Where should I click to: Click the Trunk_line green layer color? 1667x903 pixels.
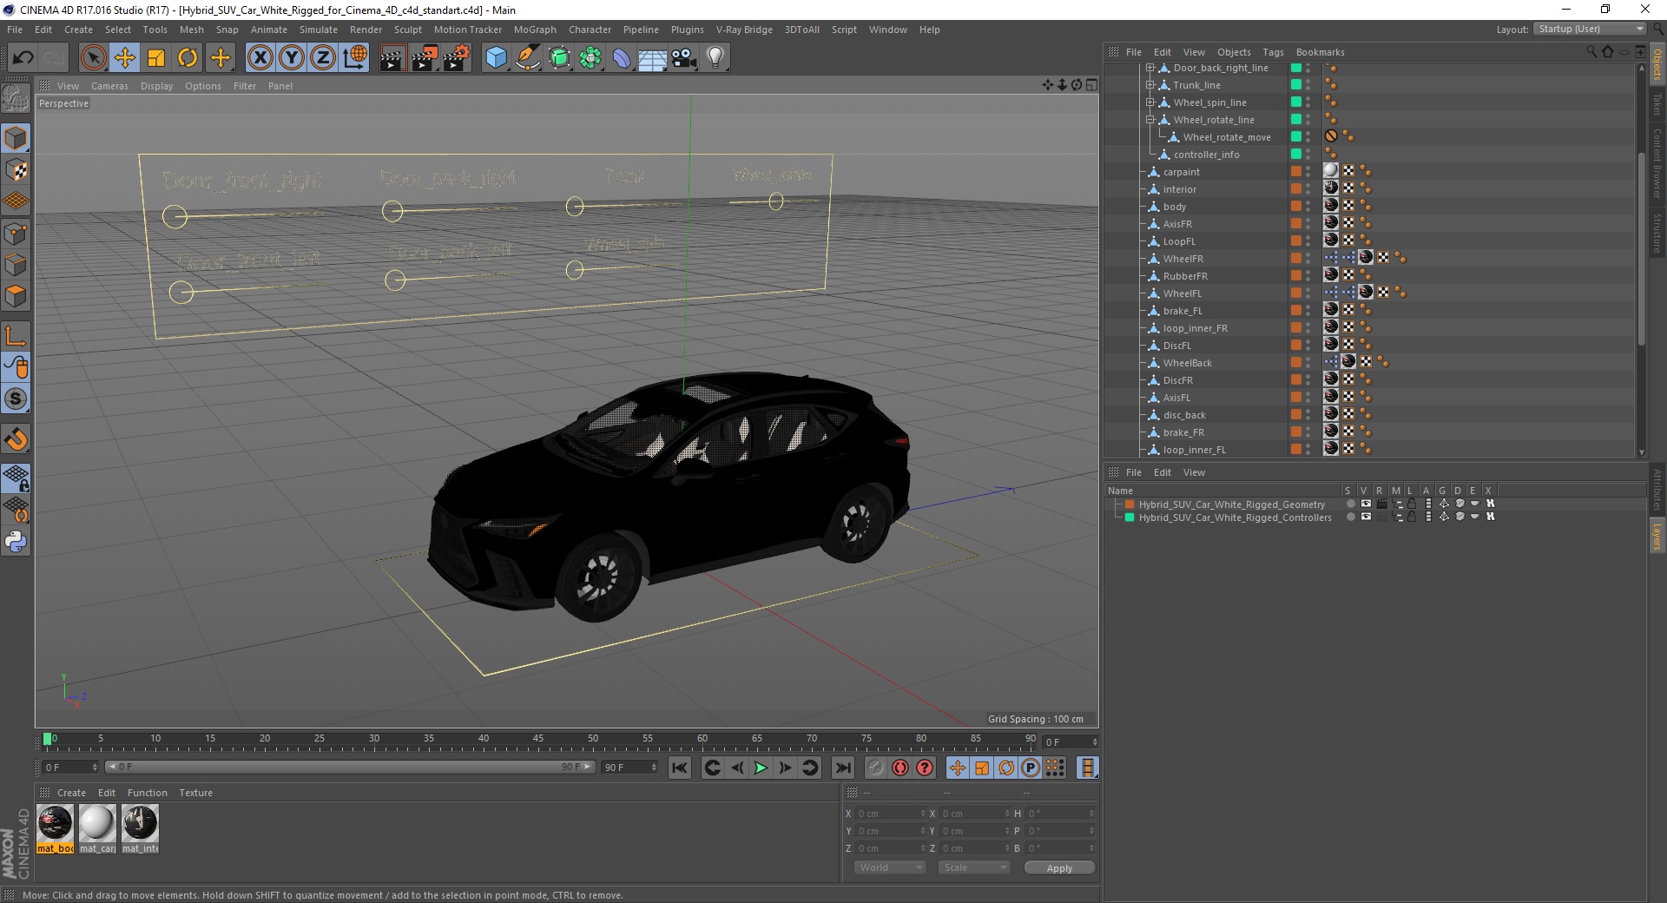click(1295, 85)
